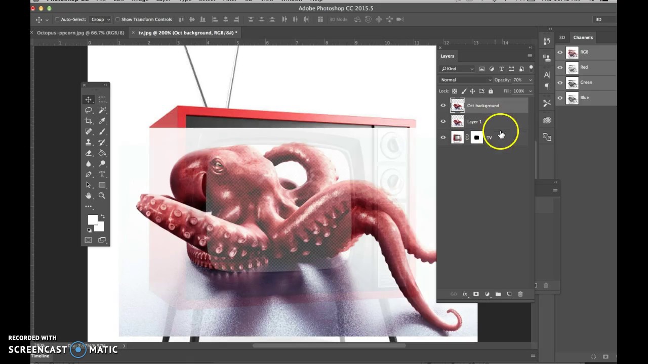
Task: Open the layer Kind filter dropdown
Action: (457, 69)
